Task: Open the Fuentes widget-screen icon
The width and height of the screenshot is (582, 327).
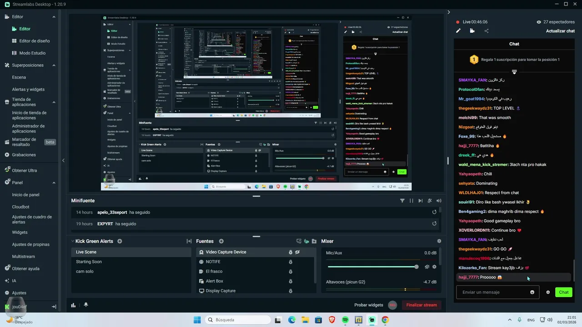Action: tap(299, 241)
